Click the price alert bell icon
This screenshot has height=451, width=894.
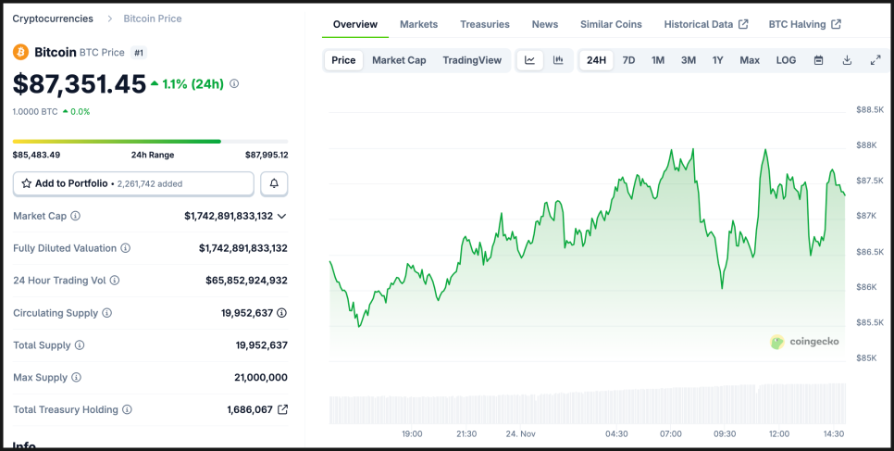(x=274, y=184)
